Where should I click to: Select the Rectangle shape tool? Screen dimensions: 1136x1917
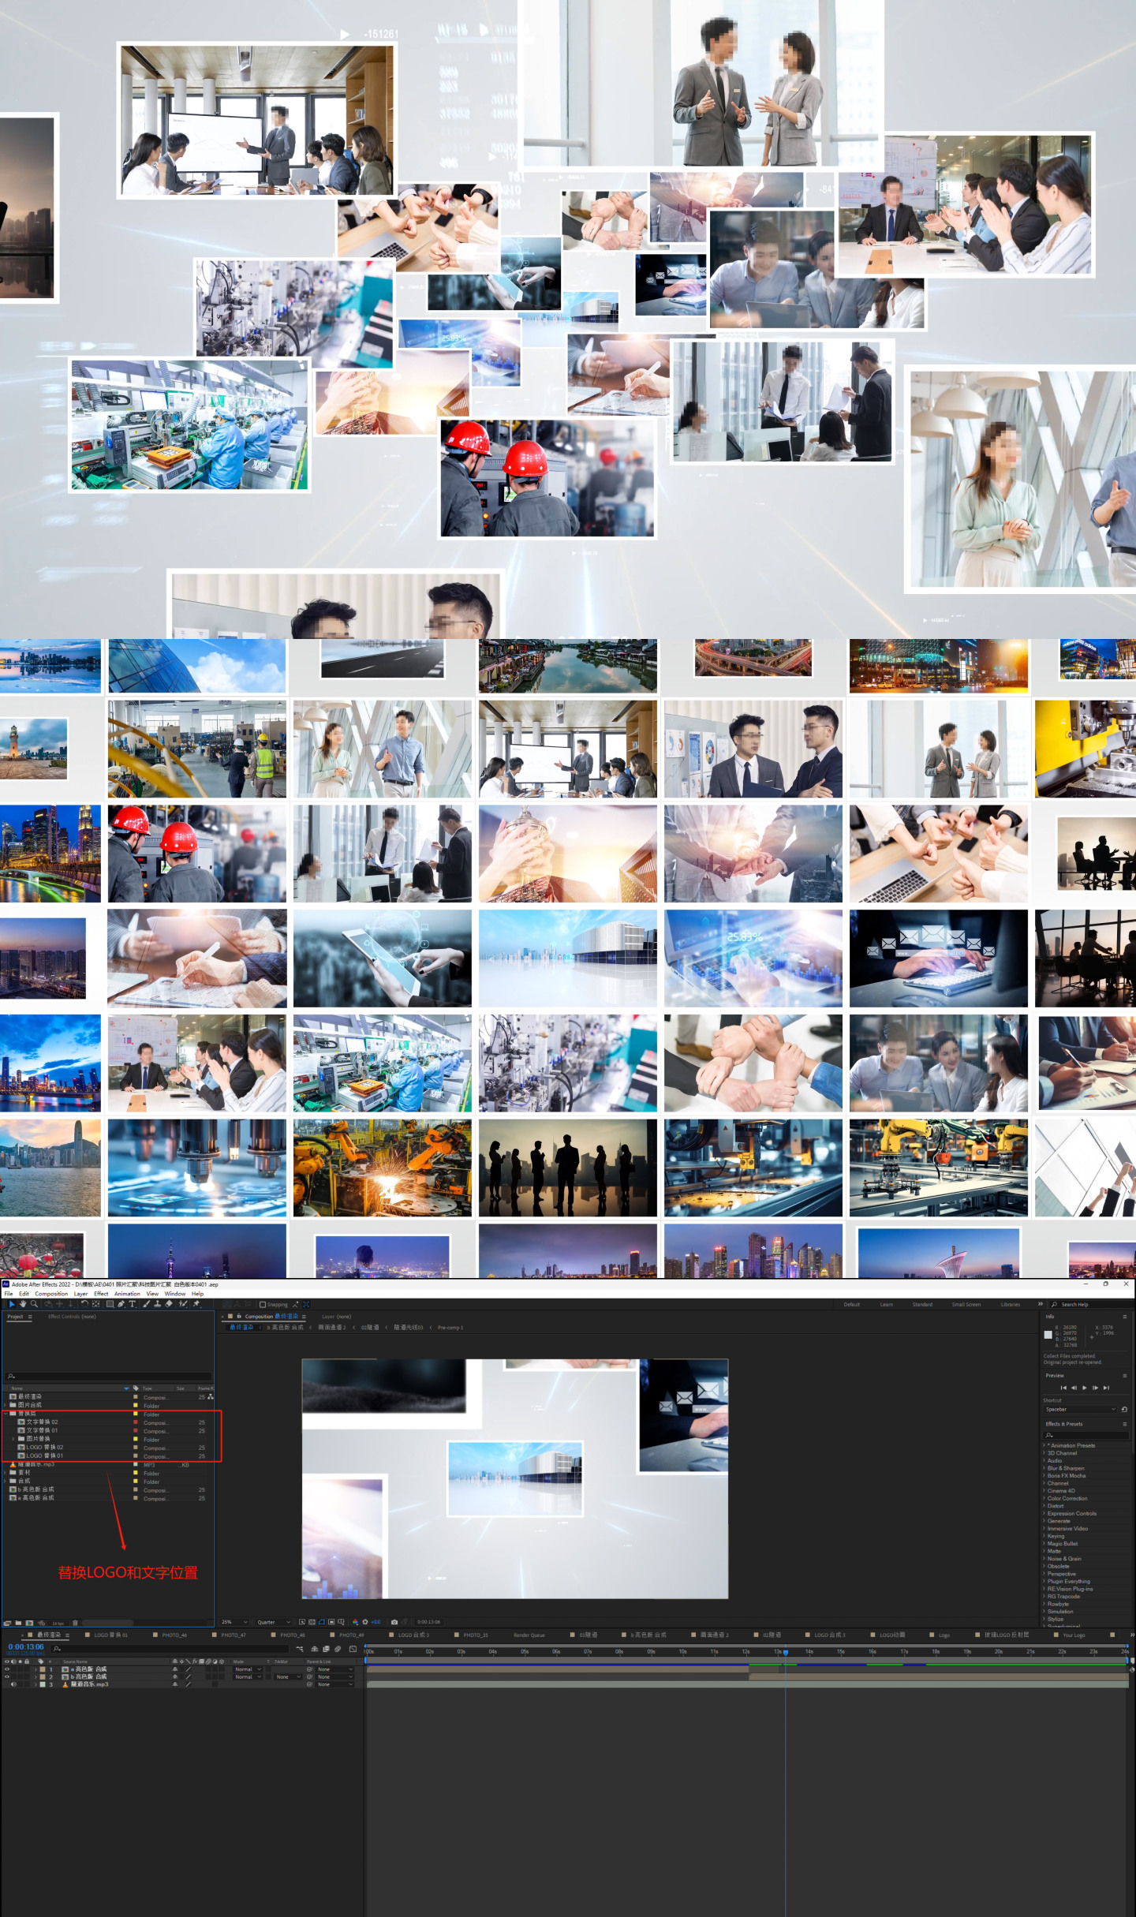point(110,1304)
